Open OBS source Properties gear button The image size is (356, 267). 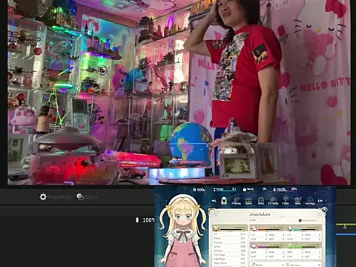[55, 197]
